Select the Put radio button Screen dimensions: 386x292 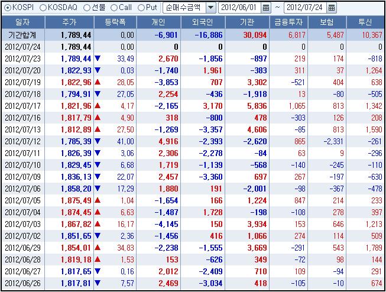(141, 8)
